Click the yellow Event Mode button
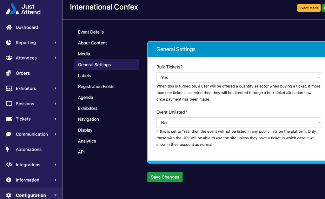 (x=308, y=8)
